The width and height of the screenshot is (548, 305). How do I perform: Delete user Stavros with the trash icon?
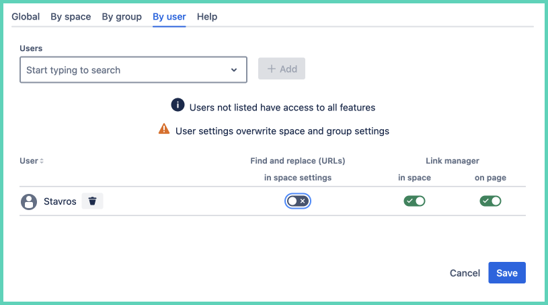(x=93, y=201)
